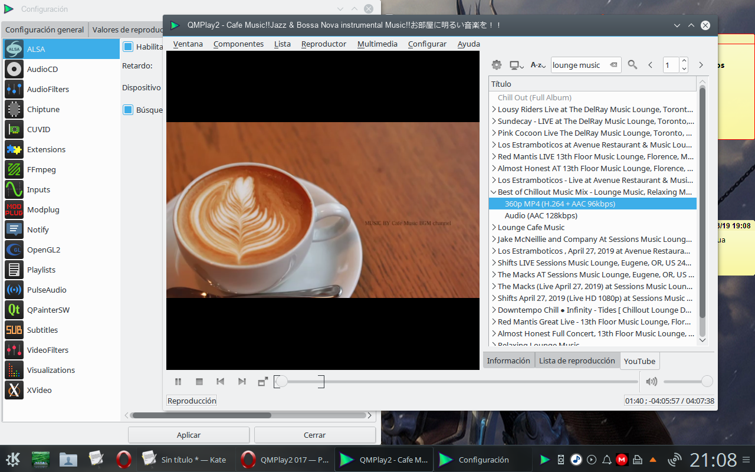Mute audio with speaker icon
Screen dimensions: 755x472
(651, 382)
